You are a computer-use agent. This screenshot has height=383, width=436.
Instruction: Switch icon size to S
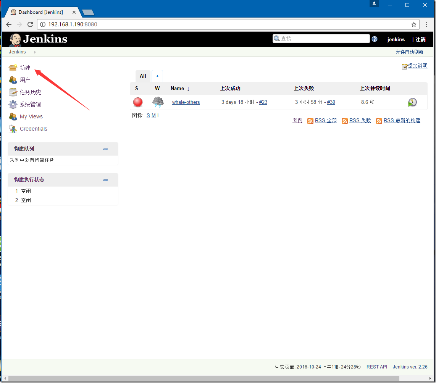click(148, 115)
